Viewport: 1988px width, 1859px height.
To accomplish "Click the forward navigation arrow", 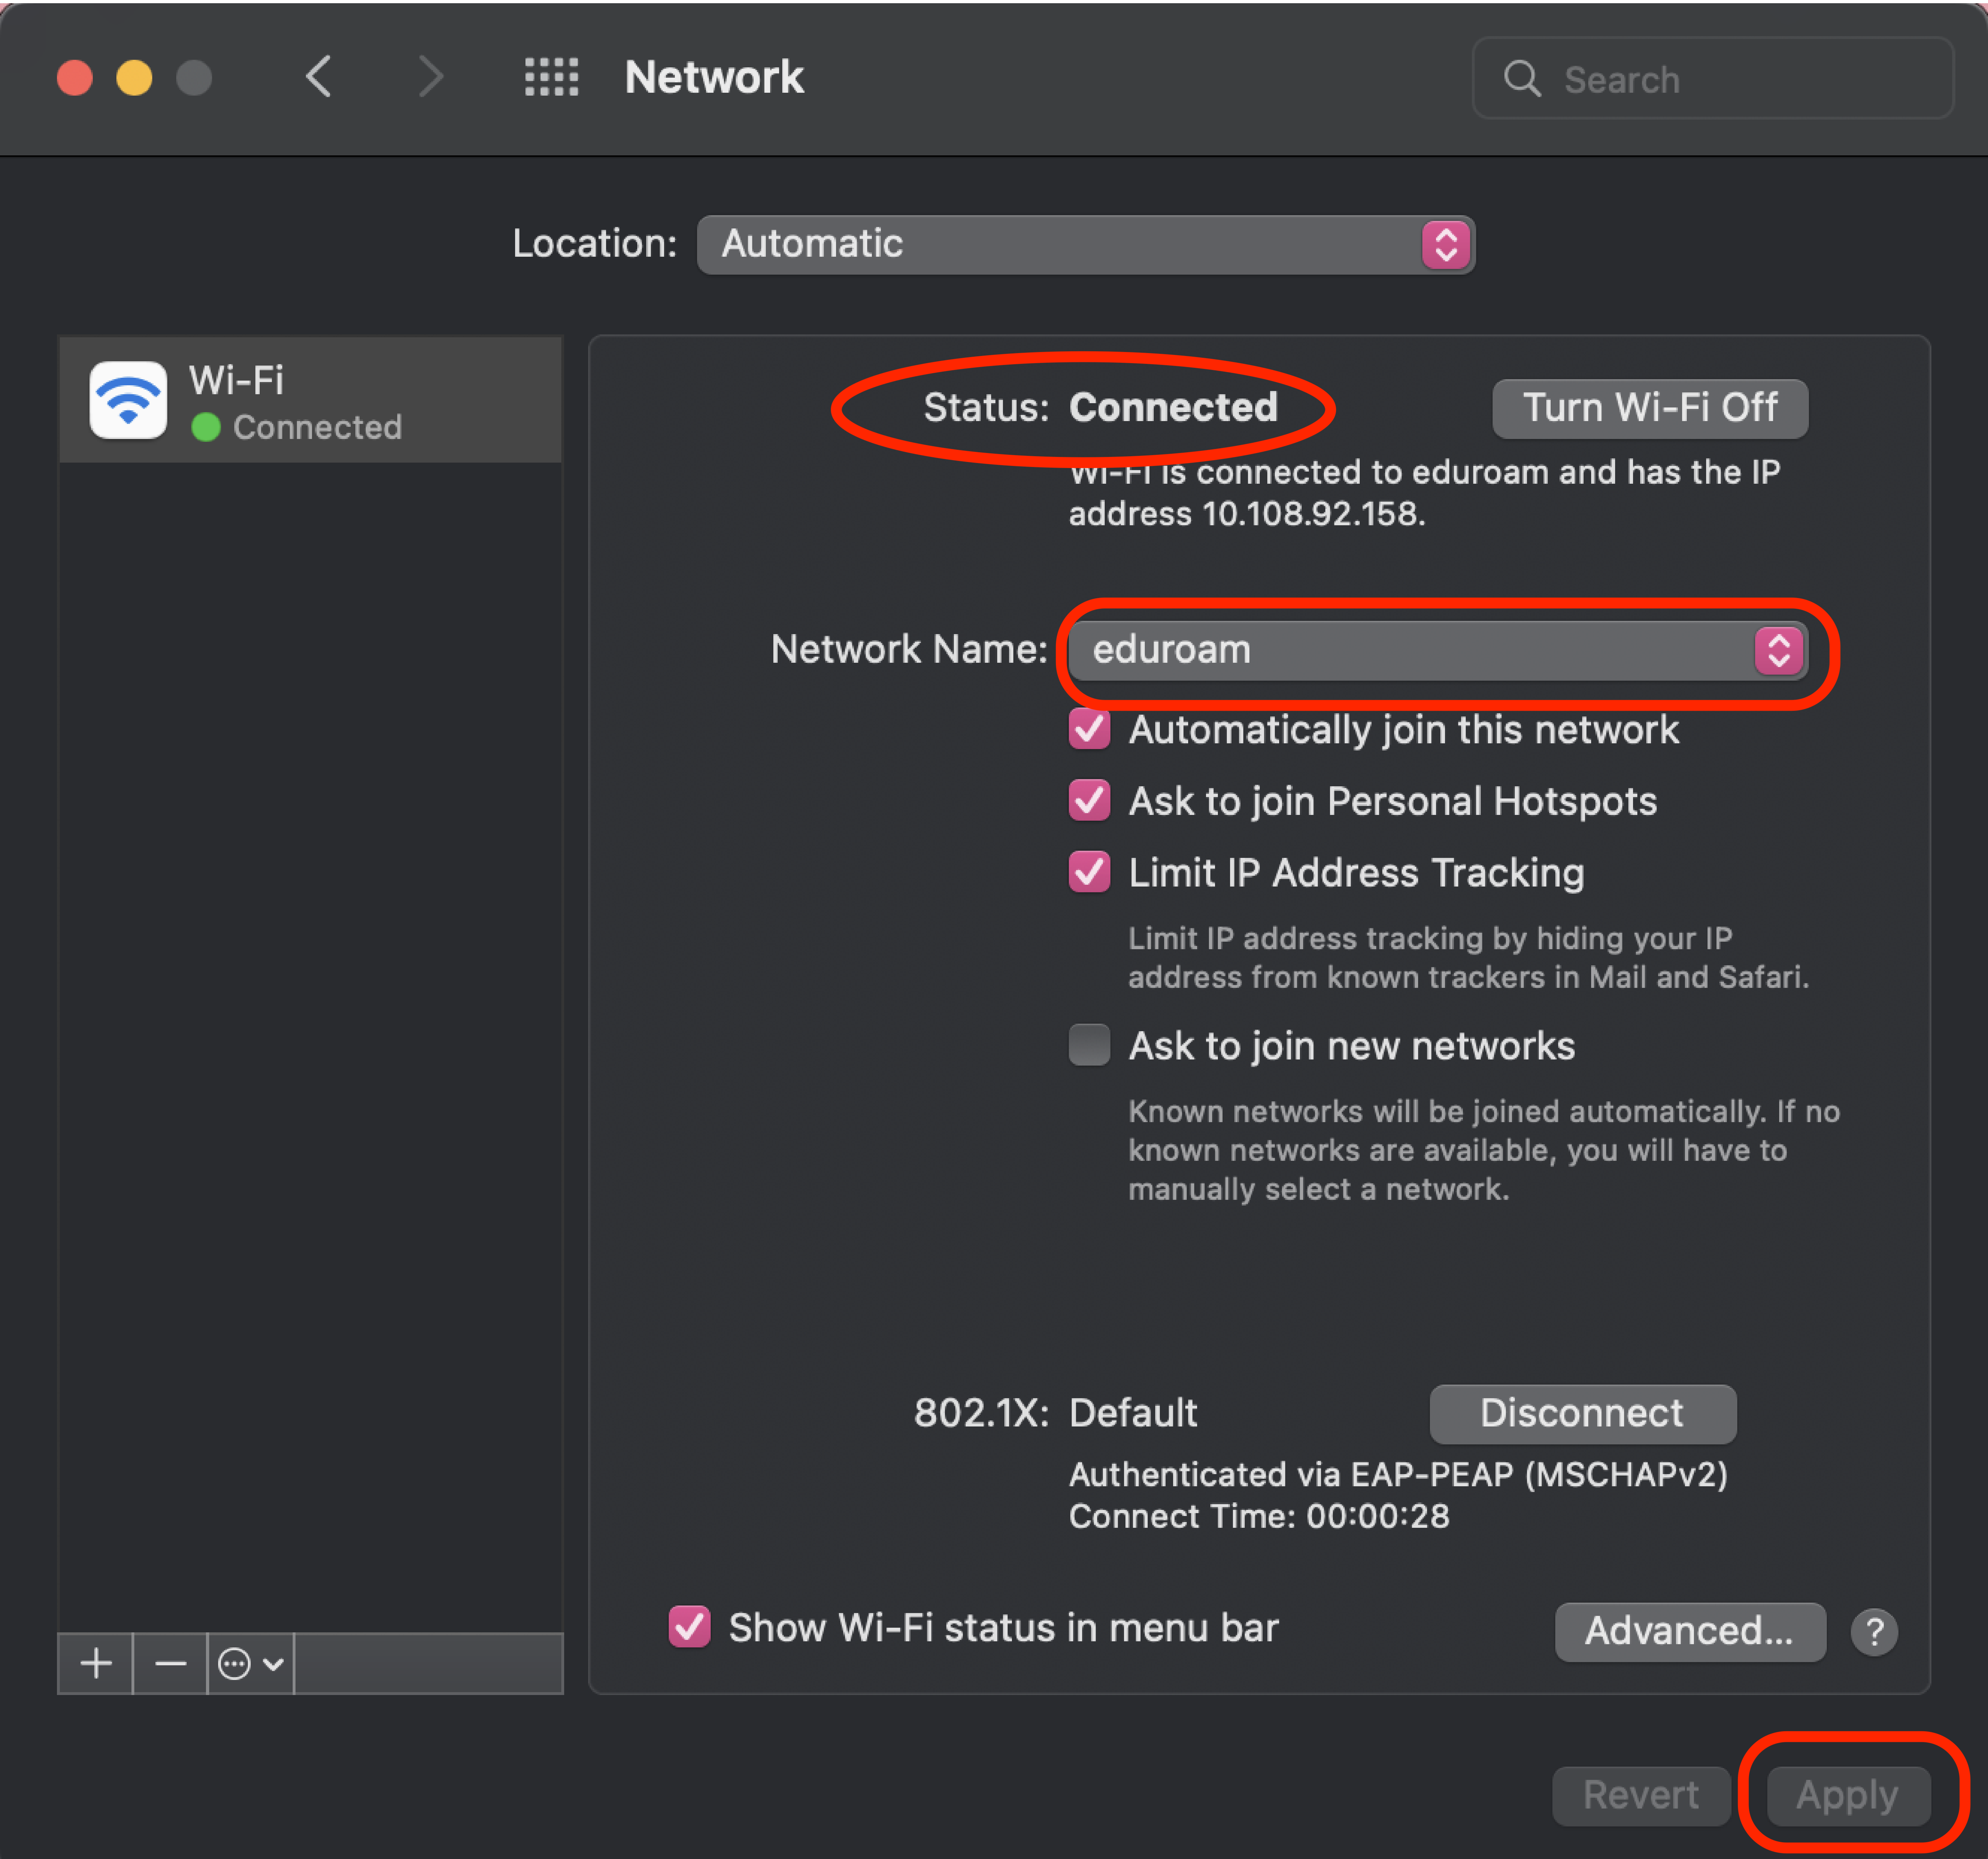I will click(x=430, y=77).
